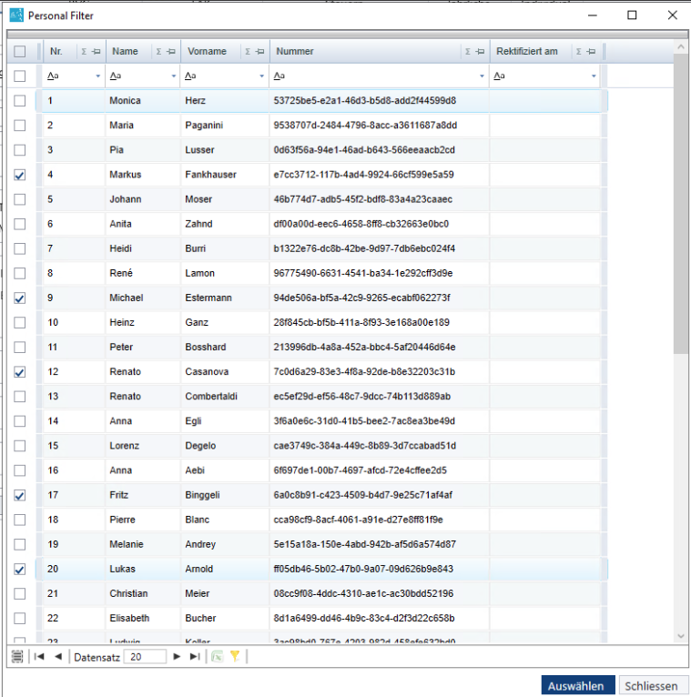Check the row 1 Monica Herz checkbox
The height and width of the screenshot is (697, 691).
click(19, 101)
